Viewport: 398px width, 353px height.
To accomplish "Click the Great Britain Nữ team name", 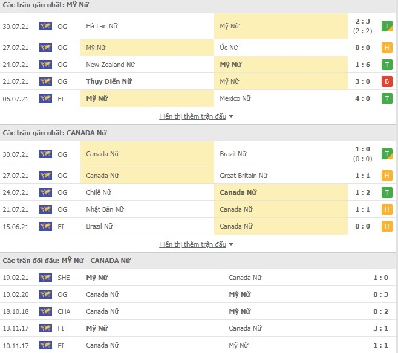I will (x=244, y=176).
